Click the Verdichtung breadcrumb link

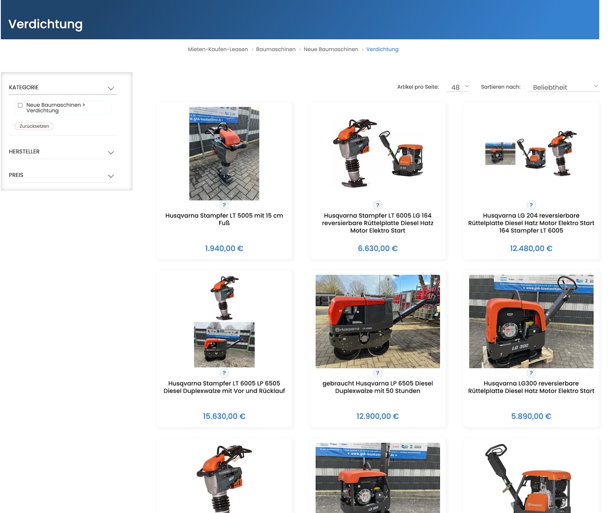pyautogui.click(x=382, y=49)
